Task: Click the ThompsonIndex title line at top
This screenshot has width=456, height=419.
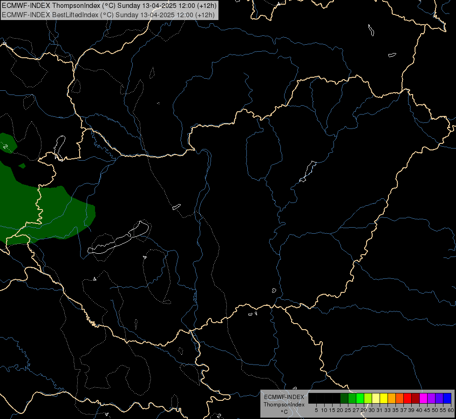Action: click(109, 6)
